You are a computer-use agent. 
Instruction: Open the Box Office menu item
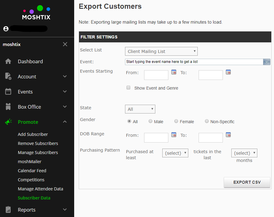tap(29, 107)
